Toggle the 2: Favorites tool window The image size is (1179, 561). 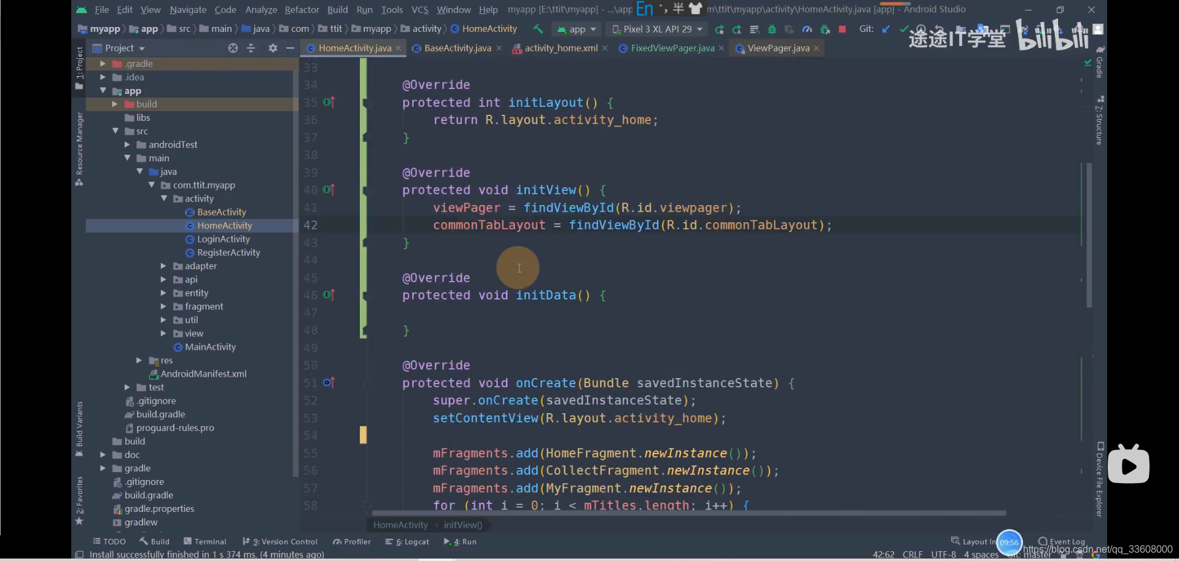[x=79, y=500]
